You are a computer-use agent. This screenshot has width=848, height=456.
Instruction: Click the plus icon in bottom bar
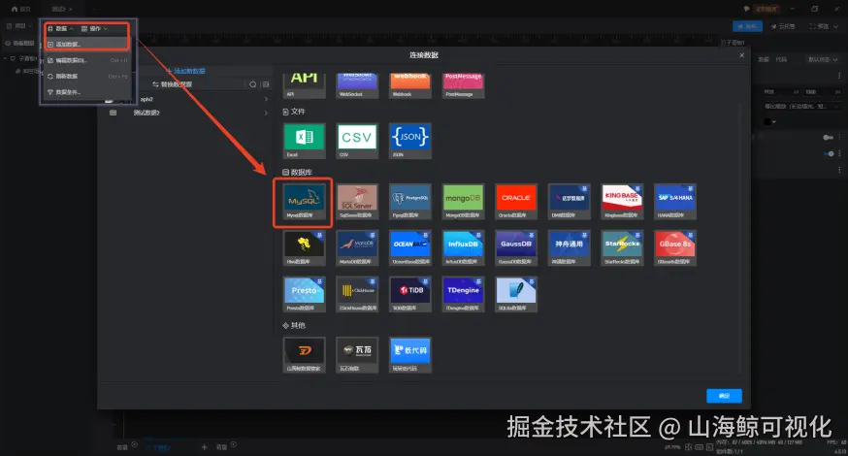pyautogui.click(x=205, y=447)
